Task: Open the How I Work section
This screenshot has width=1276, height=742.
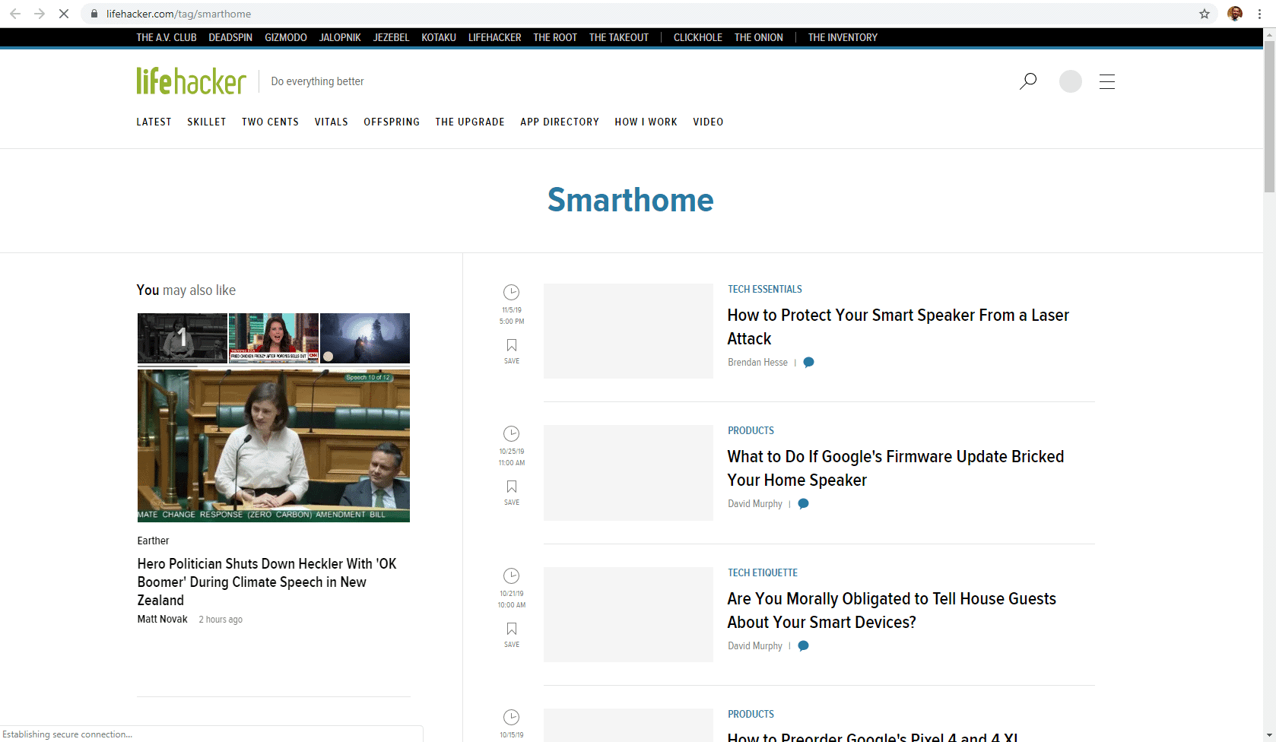Action: pyautogui.click(x=646, y=122)
